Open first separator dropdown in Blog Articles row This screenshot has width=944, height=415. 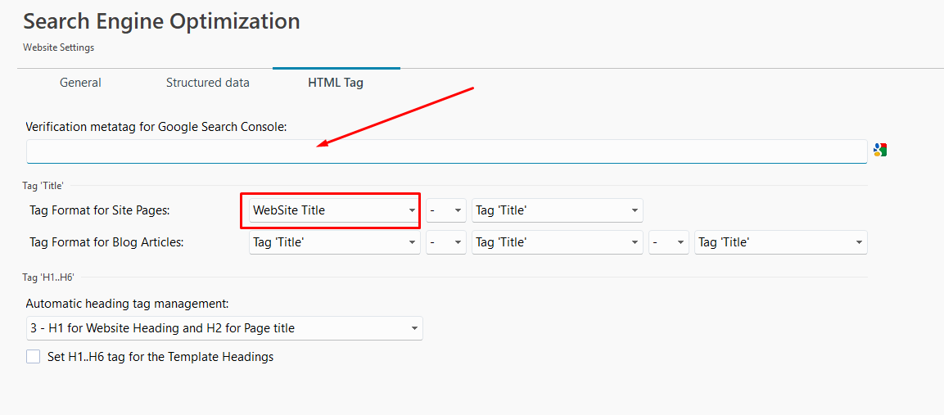(x=446, y=242)
